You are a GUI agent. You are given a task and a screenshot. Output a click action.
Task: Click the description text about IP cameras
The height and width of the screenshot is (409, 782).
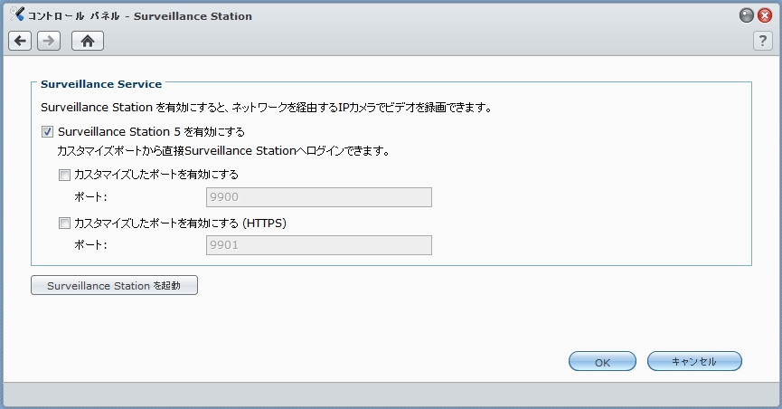(266, 108)
